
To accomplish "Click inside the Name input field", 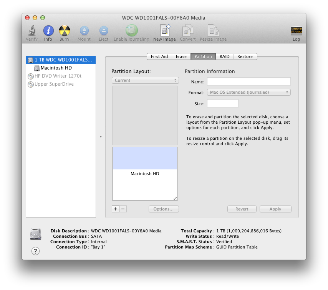I will pos(248,81).
